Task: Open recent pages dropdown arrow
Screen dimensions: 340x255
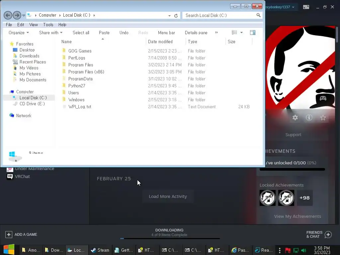Action: click(x=24, y=15)
